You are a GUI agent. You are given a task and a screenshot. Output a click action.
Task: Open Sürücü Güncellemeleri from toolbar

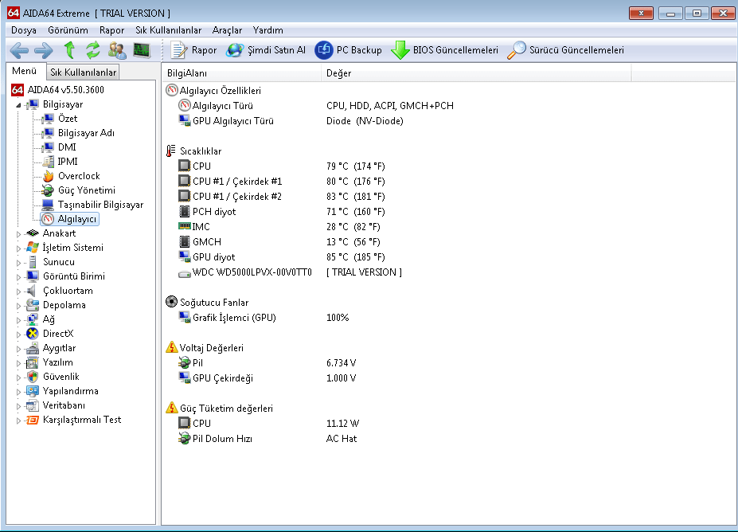click(566, 50)
